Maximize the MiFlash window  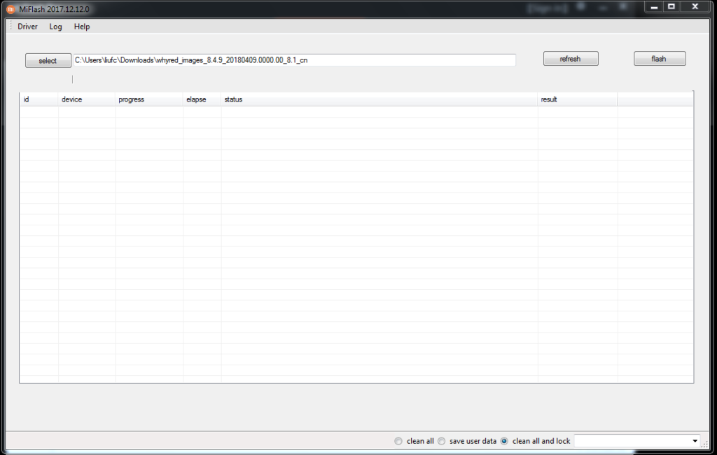[x=671, y=7]
